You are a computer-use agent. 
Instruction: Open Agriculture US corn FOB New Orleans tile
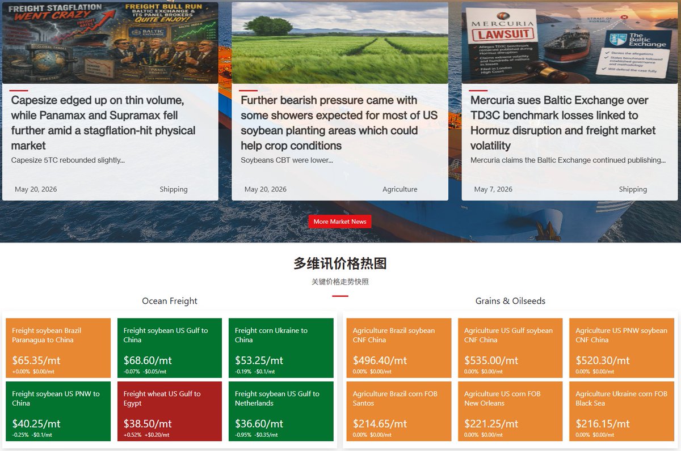pos(510,411)
